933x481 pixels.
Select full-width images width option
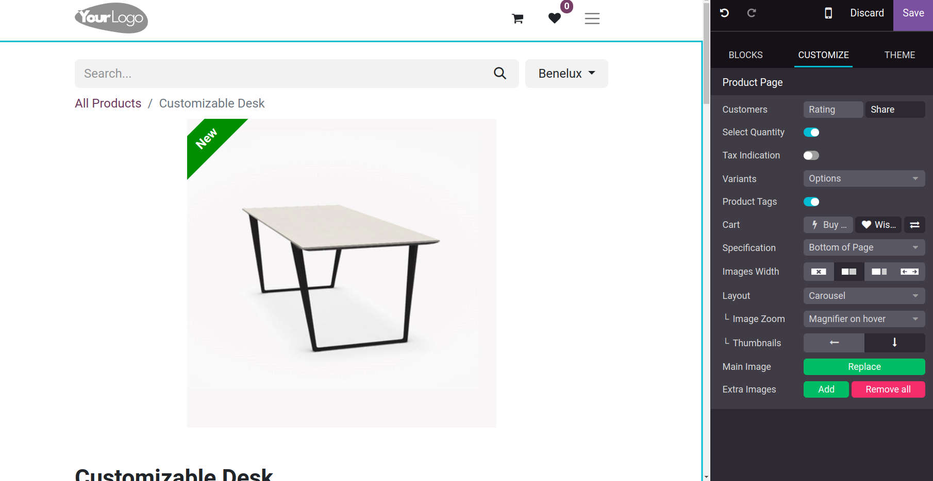tap(910, 272)
